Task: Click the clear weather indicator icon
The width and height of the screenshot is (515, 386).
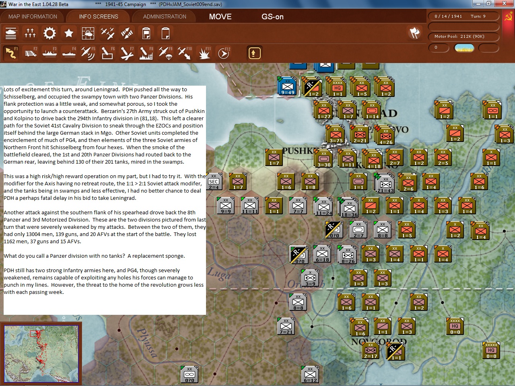Action: (464, 48)
